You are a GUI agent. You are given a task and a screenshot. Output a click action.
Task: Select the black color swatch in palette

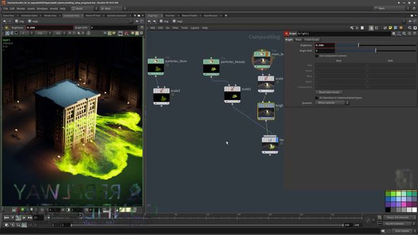[388, 210]
